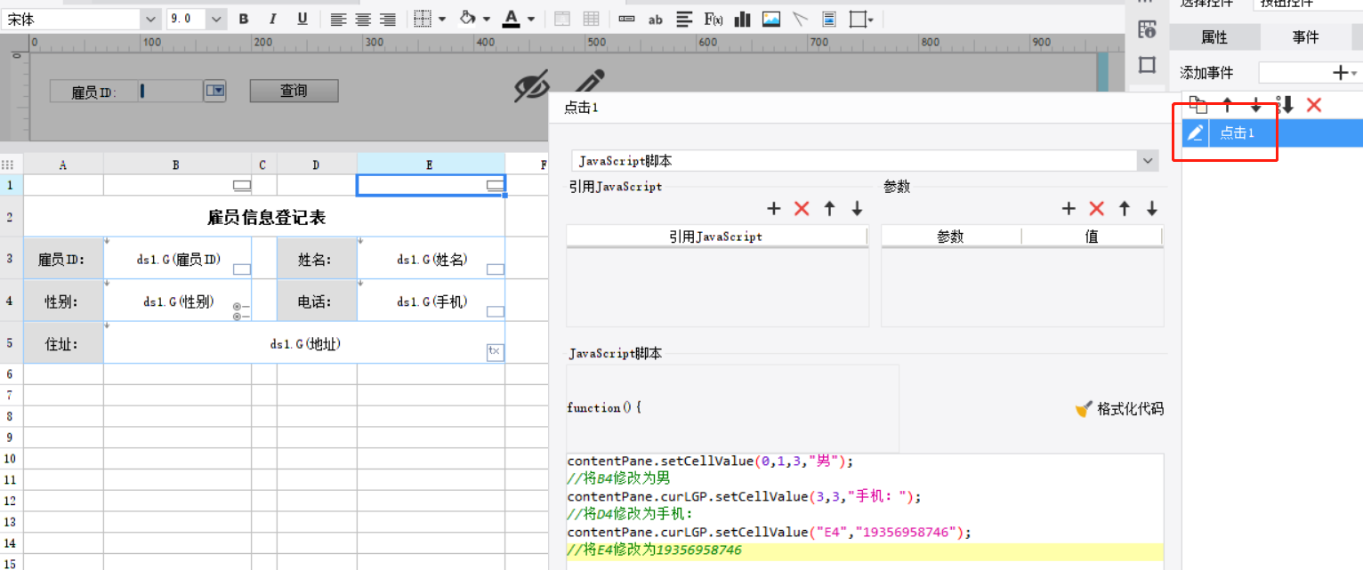This screenshot has width=1363, height=570.
Task: Insert a chart element
Action: [743, 19]
